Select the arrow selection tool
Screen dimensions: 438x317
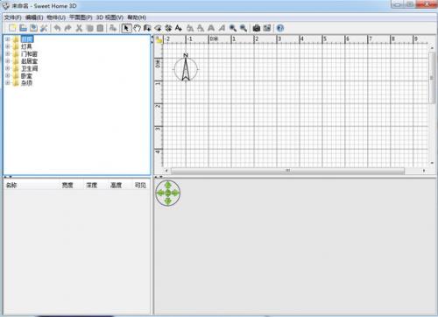pyautogui.click(x=126, y=28)
